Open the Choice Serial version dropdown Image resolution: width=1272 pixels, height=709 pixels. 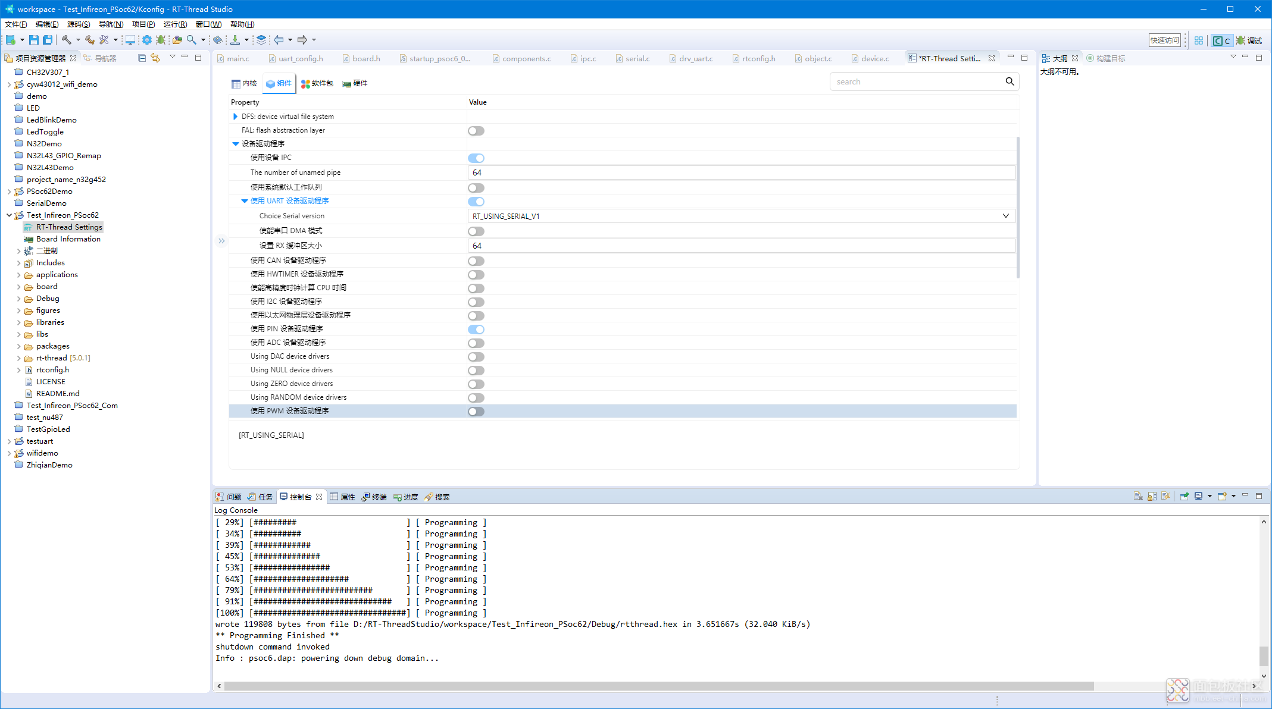(742, 216)
